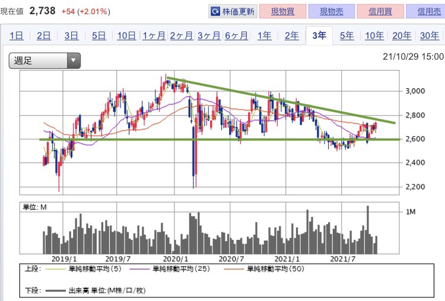Click the 2021/7 date axis label
Screen dimensions: 445x301
[343, 259]
